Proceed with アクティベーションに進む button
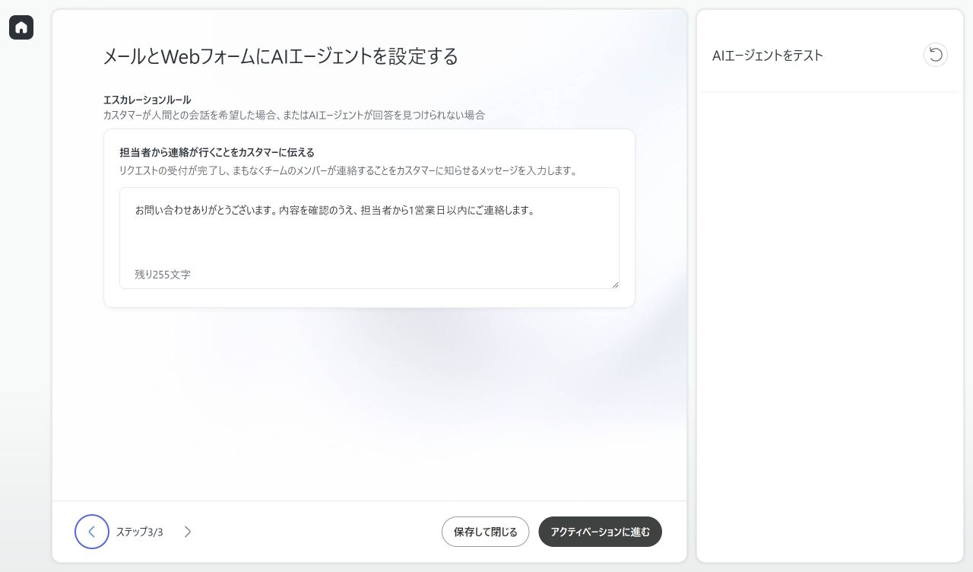 coord(600,532)
